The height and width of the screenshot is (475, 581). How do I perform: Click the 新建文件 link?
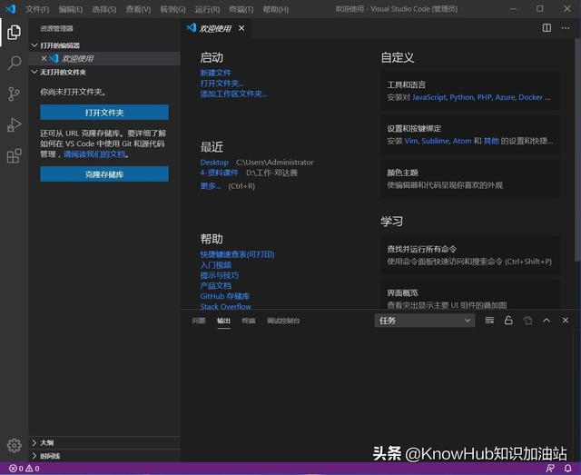[216, 73]
